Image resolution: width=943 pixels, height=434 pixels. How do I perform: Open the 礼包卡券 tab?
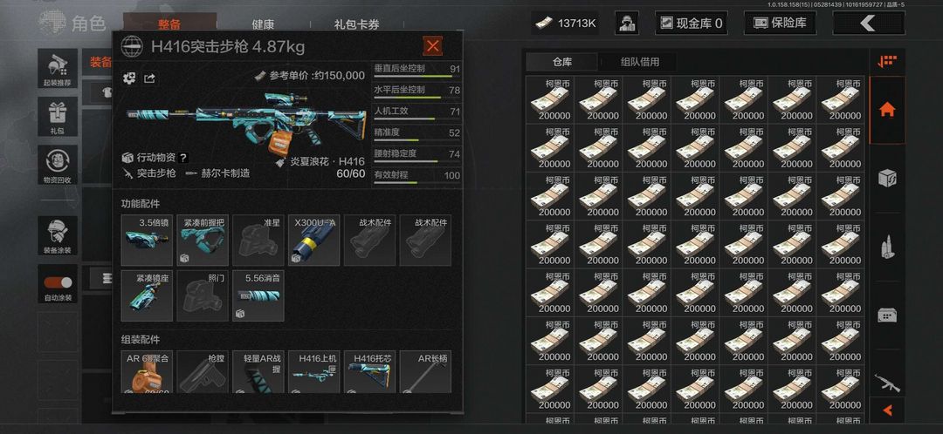click(356, 24)
